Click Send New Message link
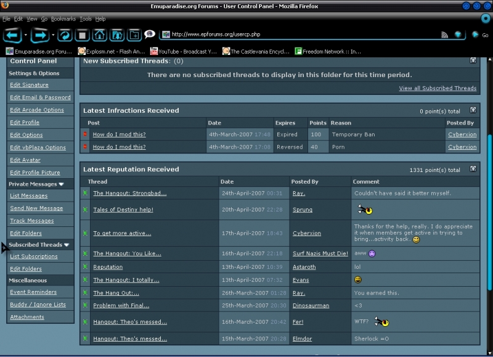Screen dimensions: 493x357 tap(36, 208)
